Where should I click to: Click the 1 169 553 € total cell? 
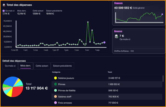pos(114,84)
